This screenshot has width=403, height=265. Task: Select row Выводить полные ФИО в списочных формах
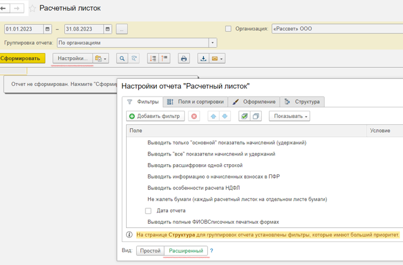(x=265, y=221)
